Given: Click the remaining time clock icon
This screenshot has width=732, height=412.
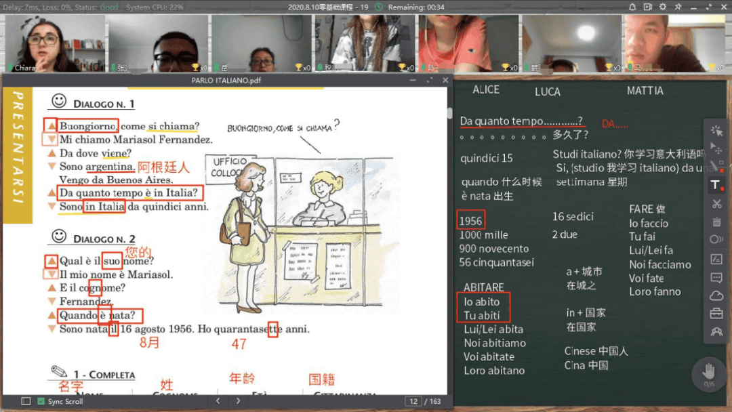Looking at the screenshot, I should (379, 7).
